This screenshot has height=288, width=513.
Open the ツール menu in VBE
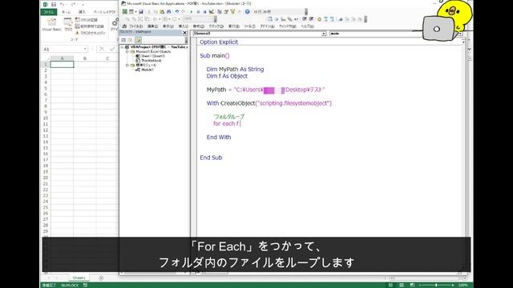249,26
